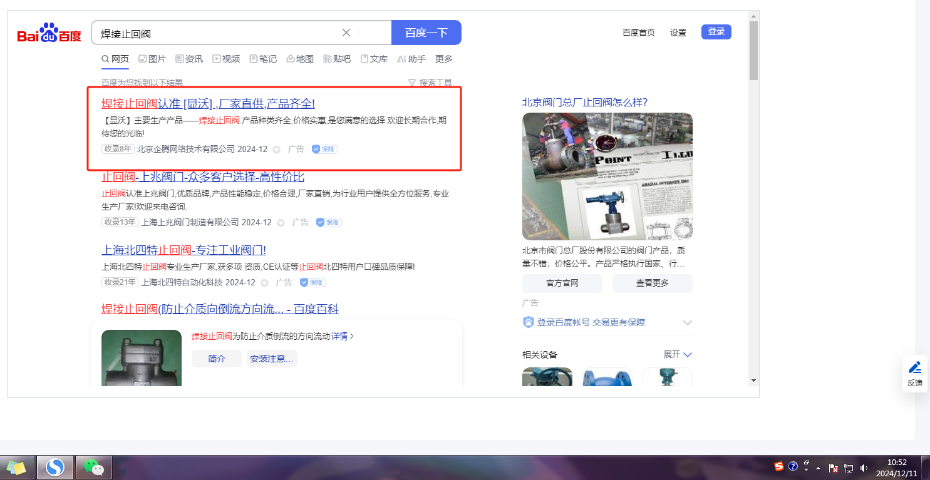Expand the 相关设备 section with 展开
930x480 pixels.
pos(678,354)
